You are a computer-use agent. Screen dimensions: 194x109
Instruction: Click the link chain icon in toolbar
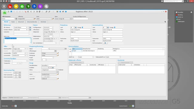[x=49, y=12]
